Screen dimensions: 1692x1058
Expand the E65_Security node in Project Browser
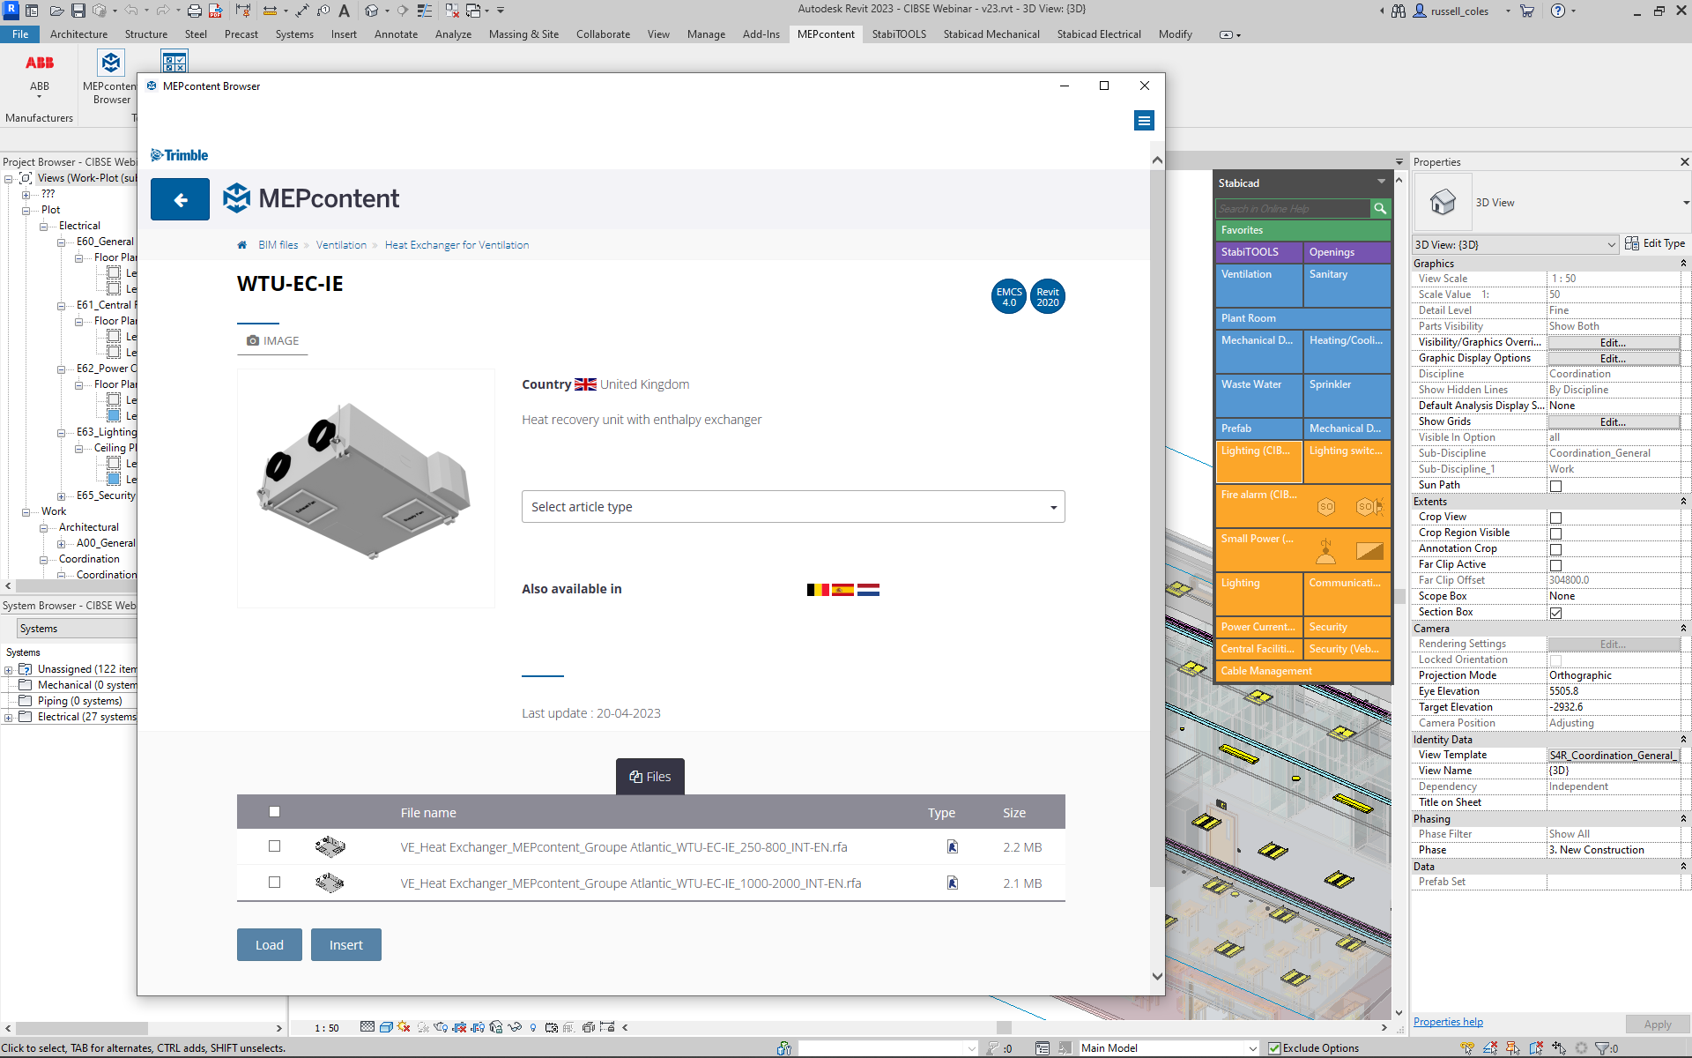click(x=61, y=496)
